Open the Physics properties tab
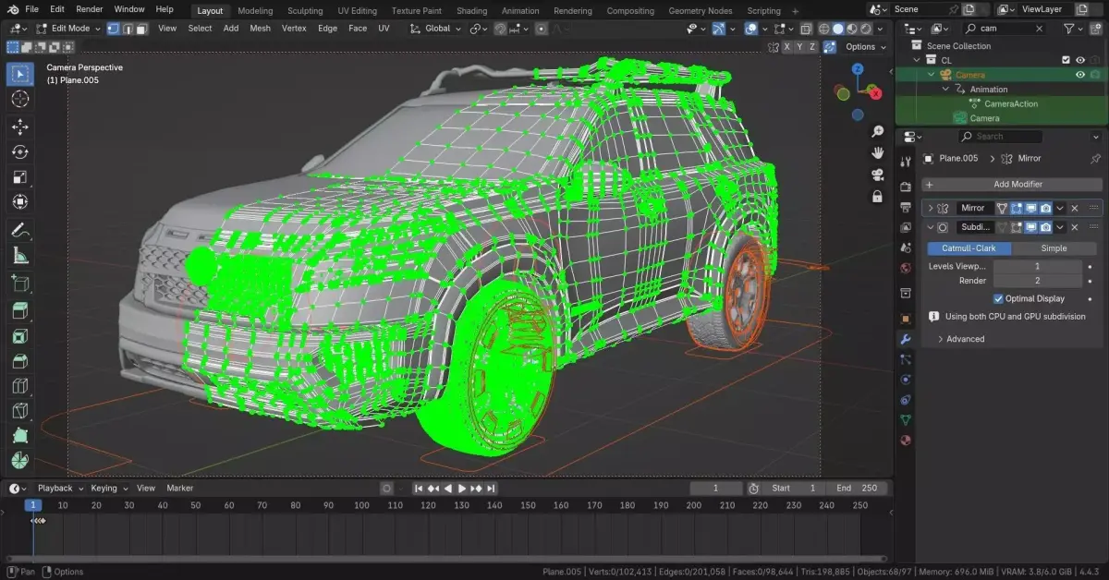This screenshot has width=1109, height=580. 906,380
